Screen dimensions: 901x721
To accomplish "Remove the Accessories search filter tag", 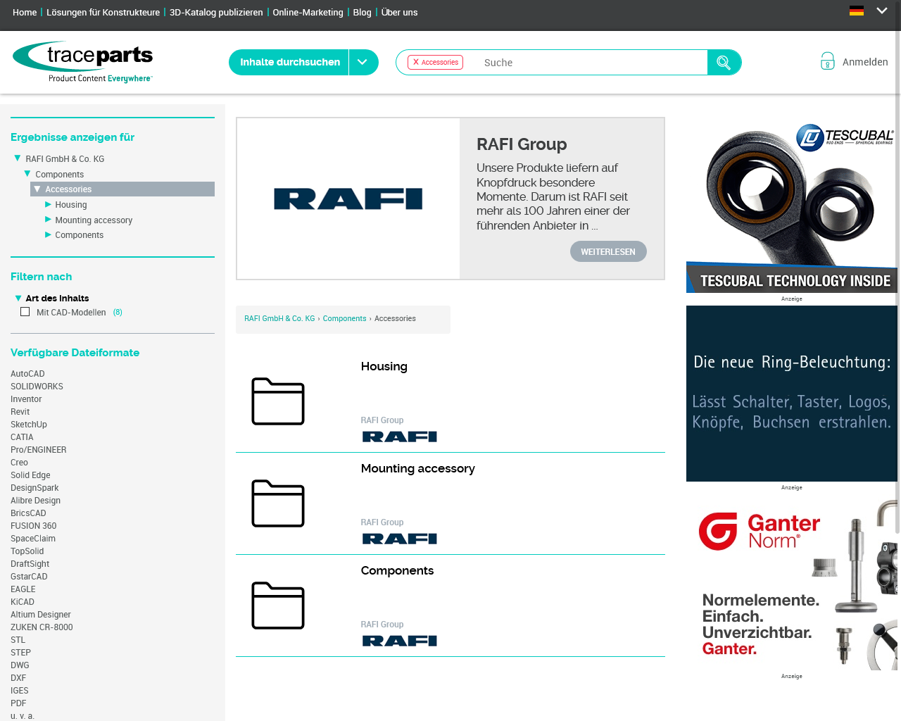I will pos(416,62).
